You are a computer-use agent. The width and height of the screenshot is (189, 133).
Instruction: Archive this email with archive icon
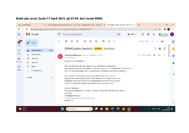click(x=66, y=41)
